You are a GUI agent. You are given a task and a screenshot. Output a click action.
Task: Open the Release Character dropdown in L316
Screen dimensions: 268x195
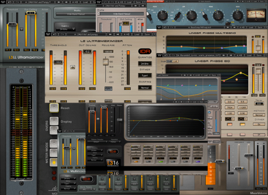pos(98,142)
